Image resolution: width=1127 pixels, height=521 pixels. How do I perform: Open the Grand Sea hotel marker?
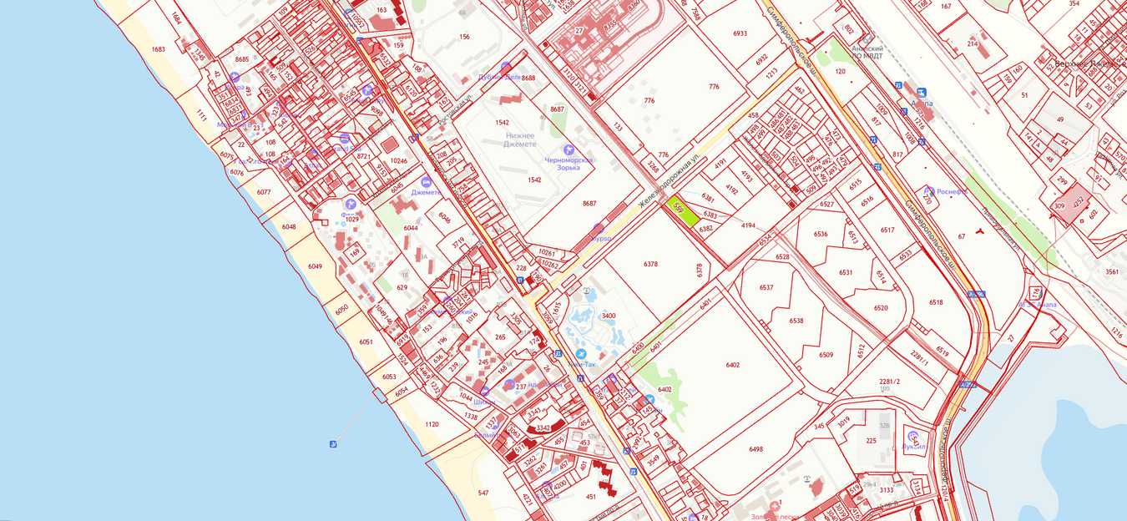click(x=345, y=138)
